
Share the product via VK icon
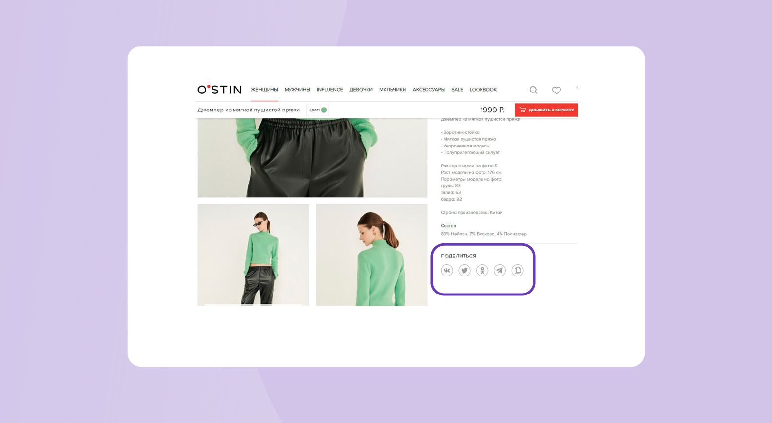447,270
